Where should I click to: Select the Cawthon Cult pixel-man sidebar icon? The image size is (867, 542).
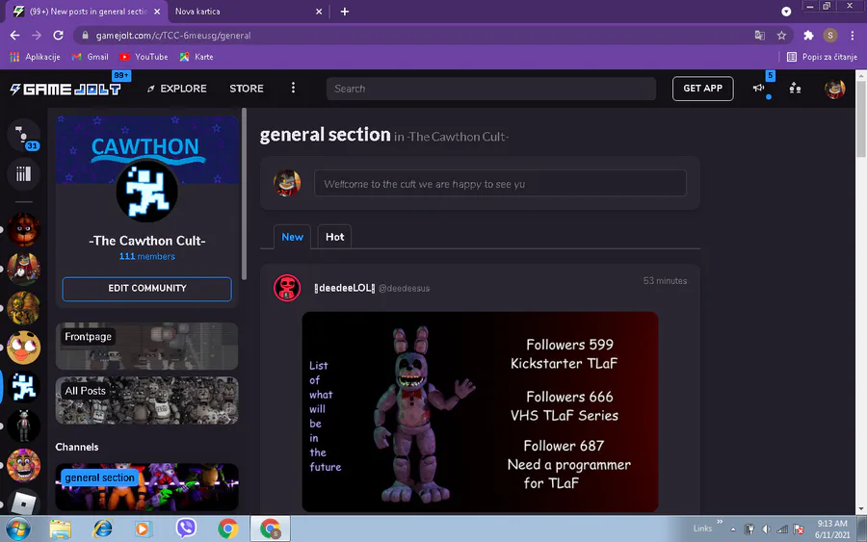click(x=23, y=387)
